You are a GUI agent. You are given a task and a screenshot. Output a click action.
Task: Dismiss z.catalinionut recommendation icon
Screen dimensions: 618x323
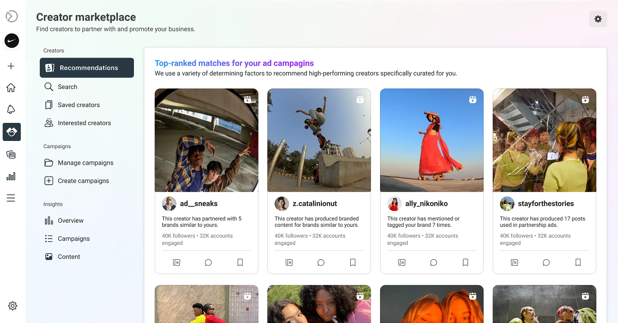[x=289, y=262]
